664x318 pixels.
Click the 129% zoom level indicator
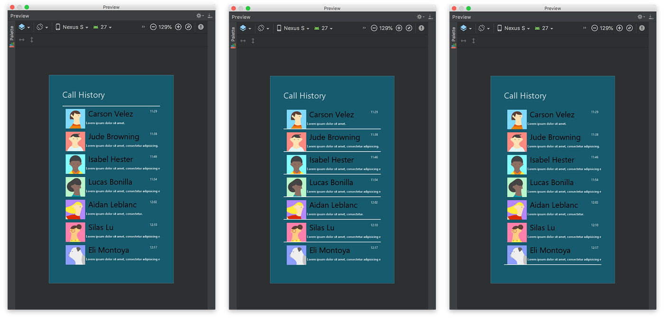click(x=166, y=27)
